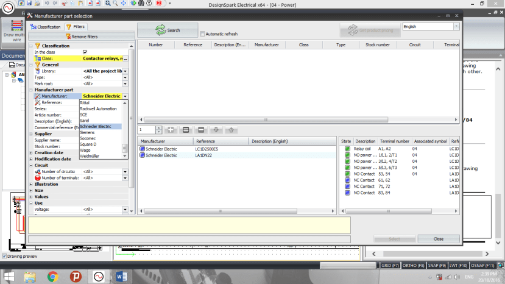Click the move part up arrow button

click(x=231, y=130)
